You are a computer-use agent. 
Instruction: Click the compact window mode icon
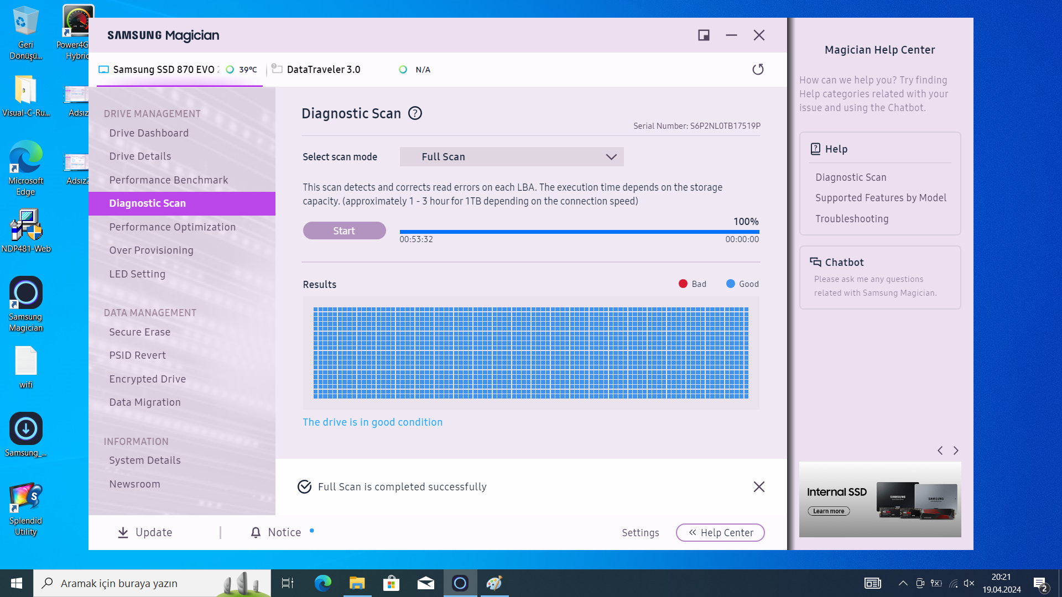click(704, 35)
